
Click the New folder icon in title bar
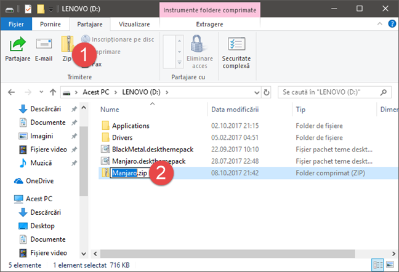[41, 9]
